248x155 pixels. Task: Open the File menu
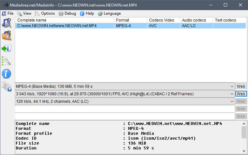click(x=8, y=13)
